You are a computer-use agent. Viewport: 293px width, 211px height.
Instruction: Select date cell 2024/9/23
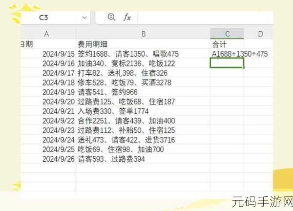(x=48, y=130)
